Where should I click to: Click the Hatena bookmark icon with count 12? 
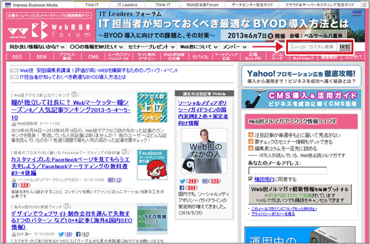pos(110,180)
